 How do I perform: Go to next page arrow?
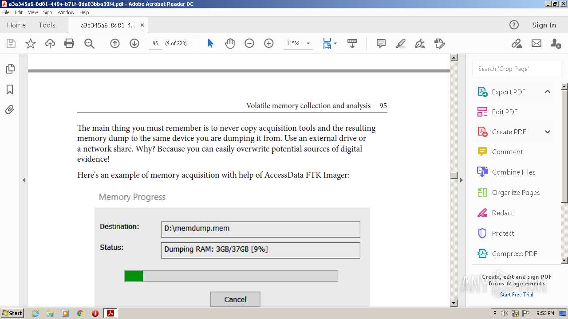(134, 43)
